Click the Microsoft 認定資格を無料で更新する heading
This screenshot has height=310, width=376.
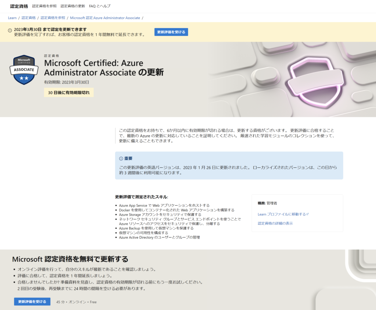pos(70,259)
